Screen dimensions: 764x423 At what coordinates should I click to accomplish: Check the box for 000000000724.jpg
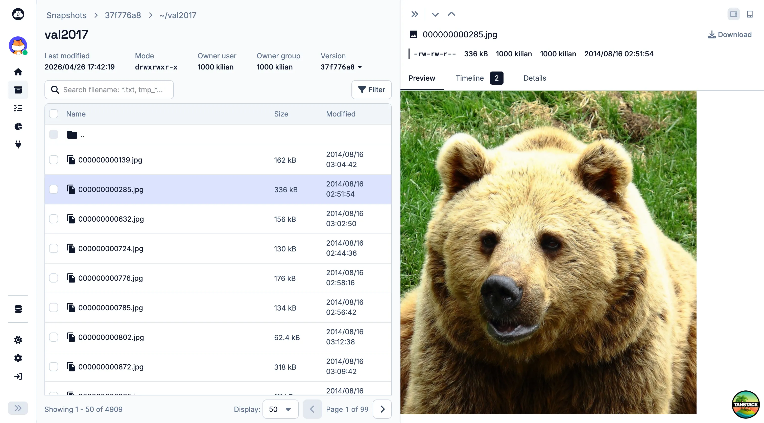pyautogui.click(x=53, y=248)
